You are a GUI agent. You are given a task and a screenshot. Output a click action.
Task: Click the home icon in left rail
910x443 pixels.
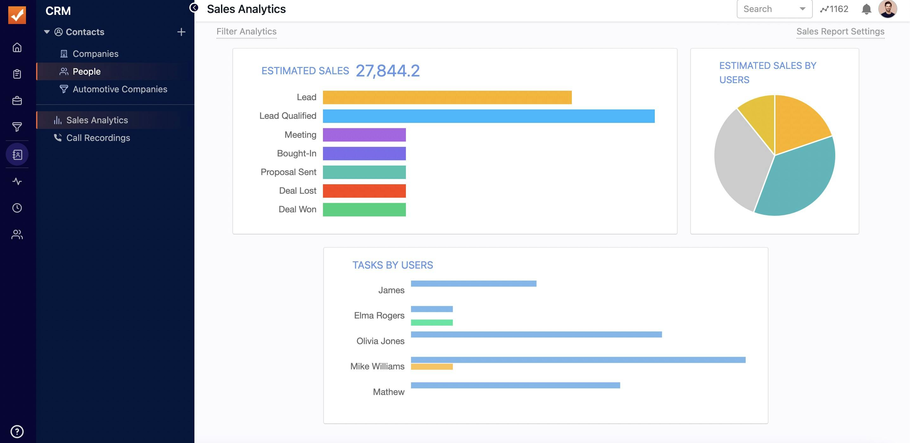17,47
